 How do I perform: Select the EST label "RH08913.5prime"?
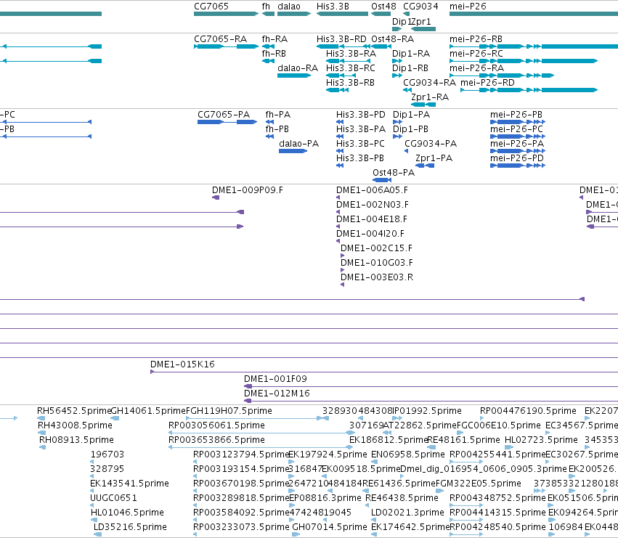pos(76,440)
